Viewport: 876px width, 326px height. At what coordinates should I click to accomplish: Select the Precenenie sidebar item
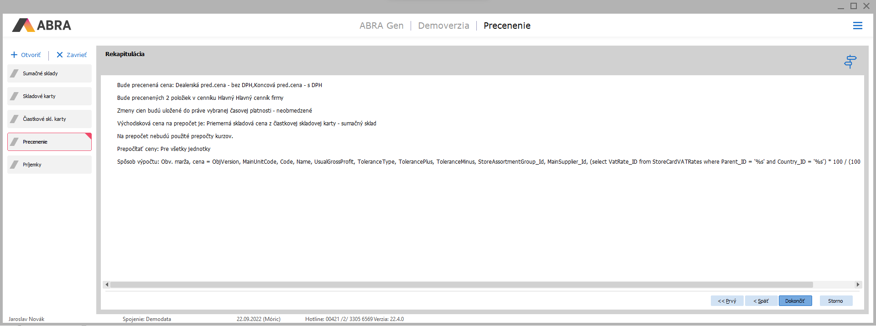pyautogui.click(x=49, y=142)
